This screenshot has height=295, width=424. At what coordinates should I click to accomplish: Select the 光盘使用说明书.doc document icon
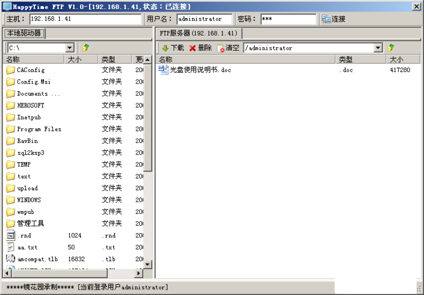(x=163, y=70)
